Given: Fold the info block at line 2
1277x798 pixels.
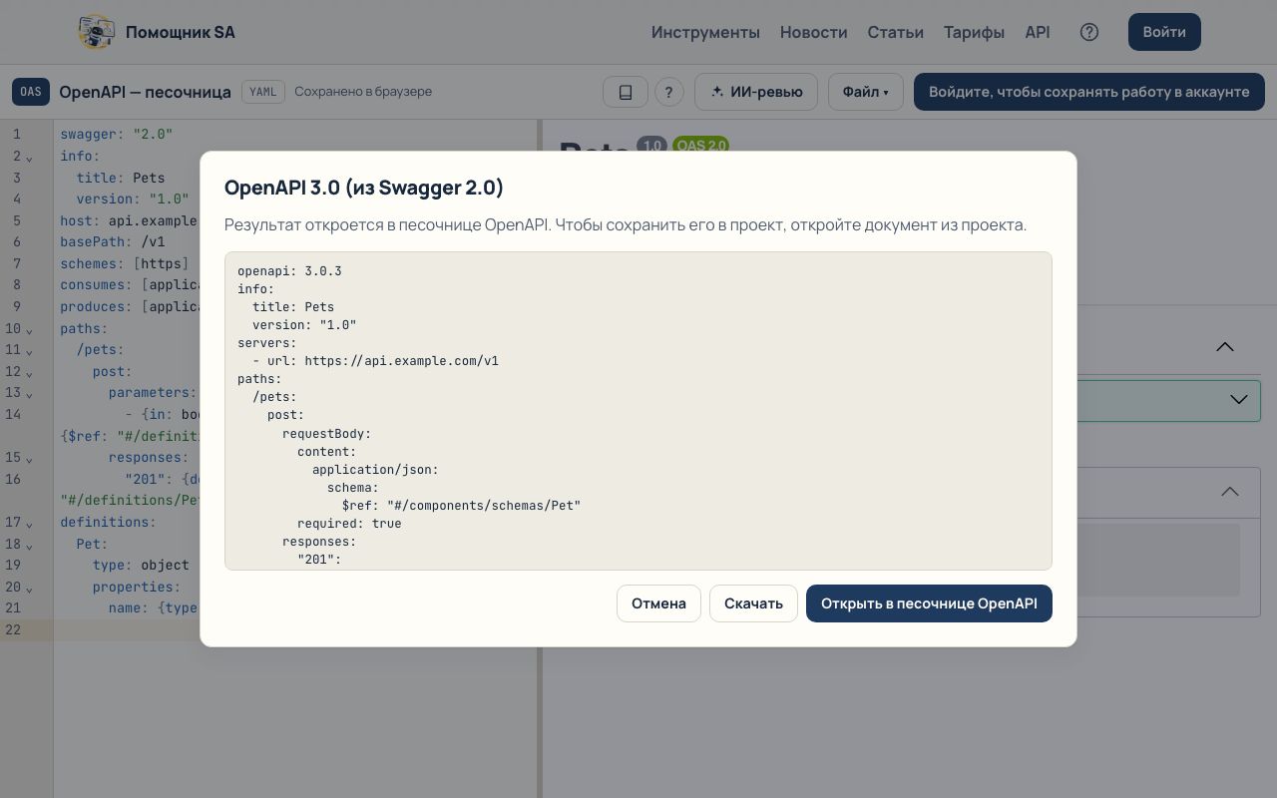Looking at the screenshot, I should coord(29,158).
